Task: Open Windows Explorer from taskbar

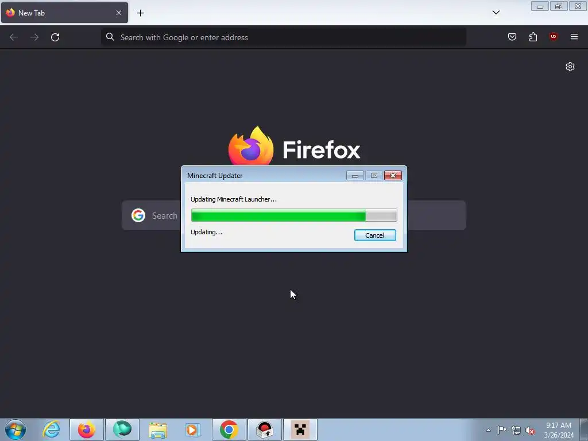Action: click(158, 430)
